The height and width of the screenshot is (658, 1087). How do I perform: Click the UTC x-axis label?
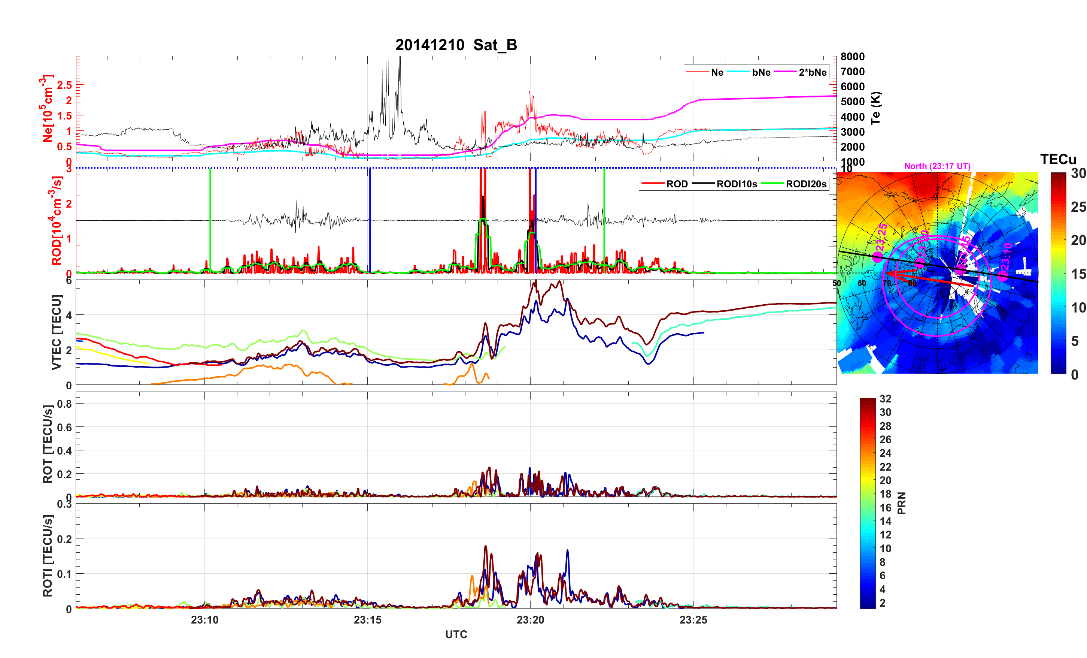456,635
